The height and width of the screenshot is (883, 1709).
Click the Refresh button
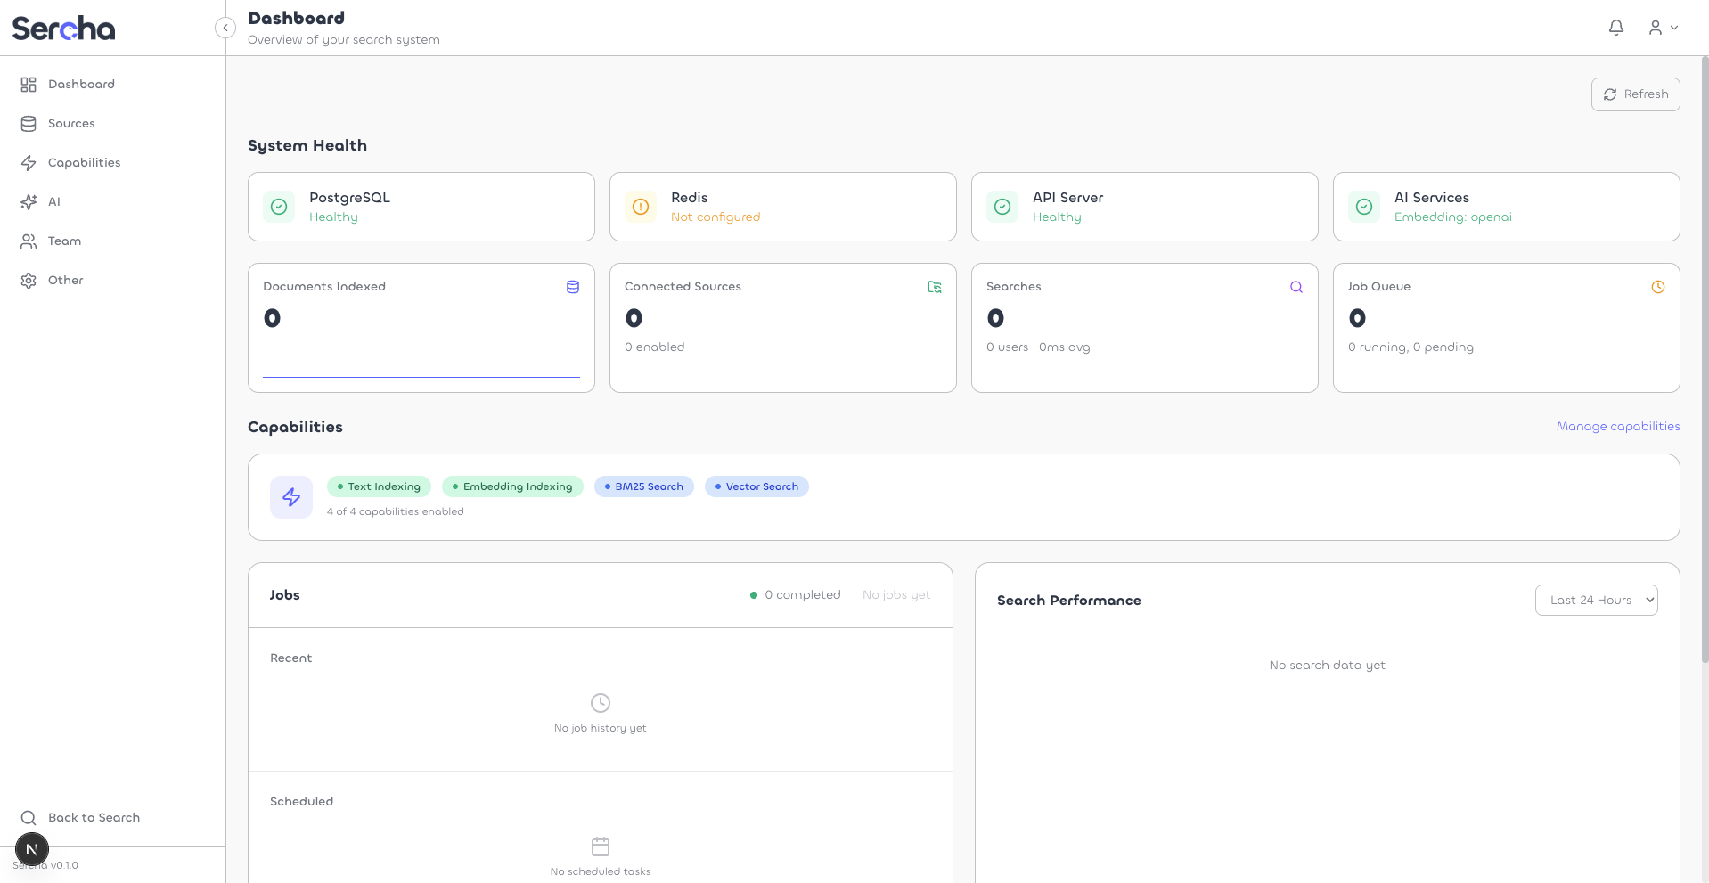click(x=1635, y=94)
